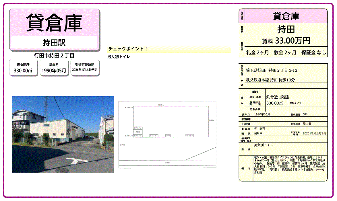The image size is (337, 201).
Task: Click the 専有面積 330.00㎡ badge
Action: (x=24, y=68)
